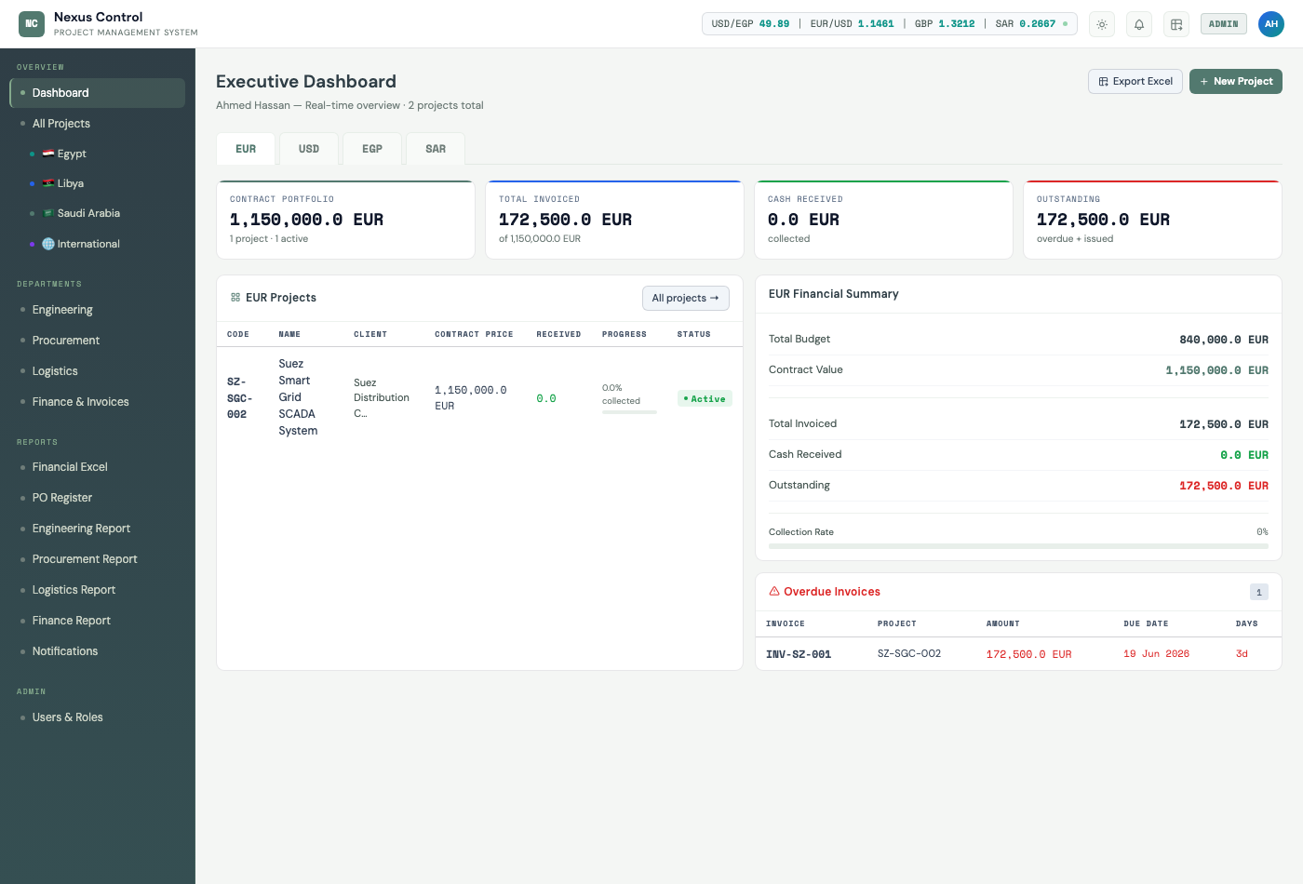
Task: Switch to the SAR currency tab
Action: 436,149
